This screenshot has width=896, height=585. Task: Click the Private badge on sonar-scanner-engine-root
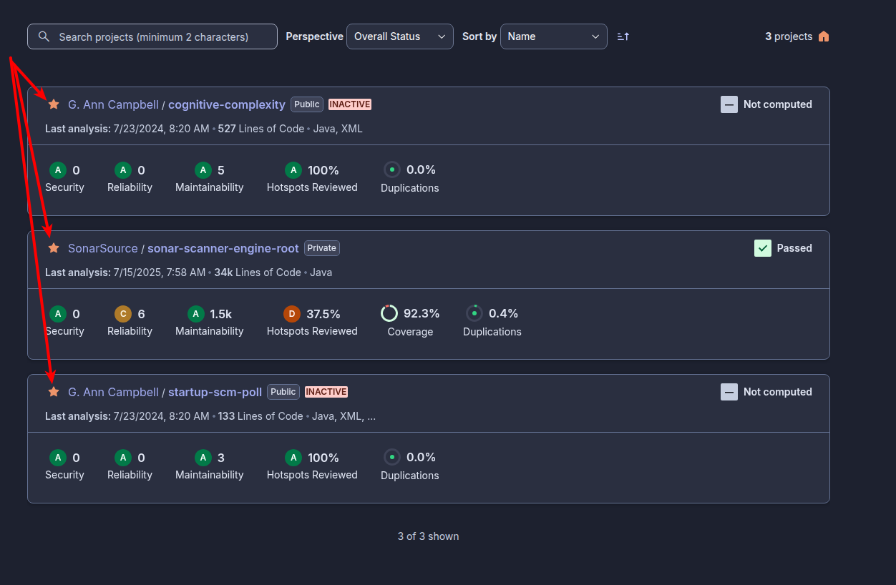point(322,248)
